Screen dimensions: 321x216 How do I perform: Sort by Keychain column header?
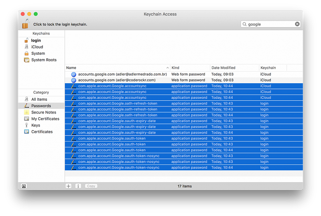pyautogui.click(x=273, y=68)
